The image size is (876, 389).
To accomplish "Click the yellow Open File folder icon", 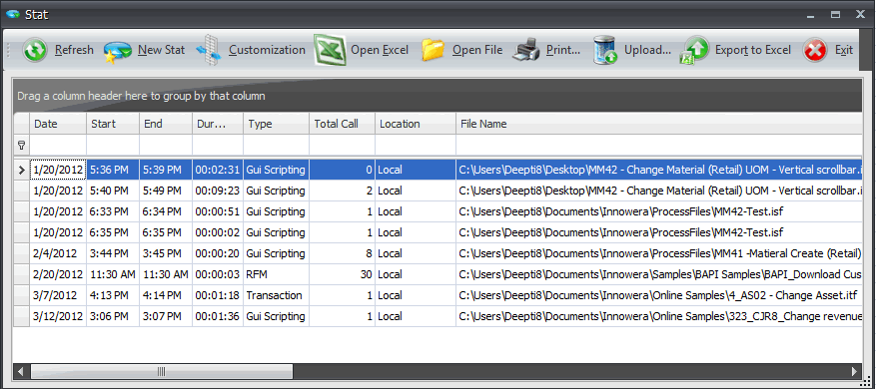I will [433, 50].
